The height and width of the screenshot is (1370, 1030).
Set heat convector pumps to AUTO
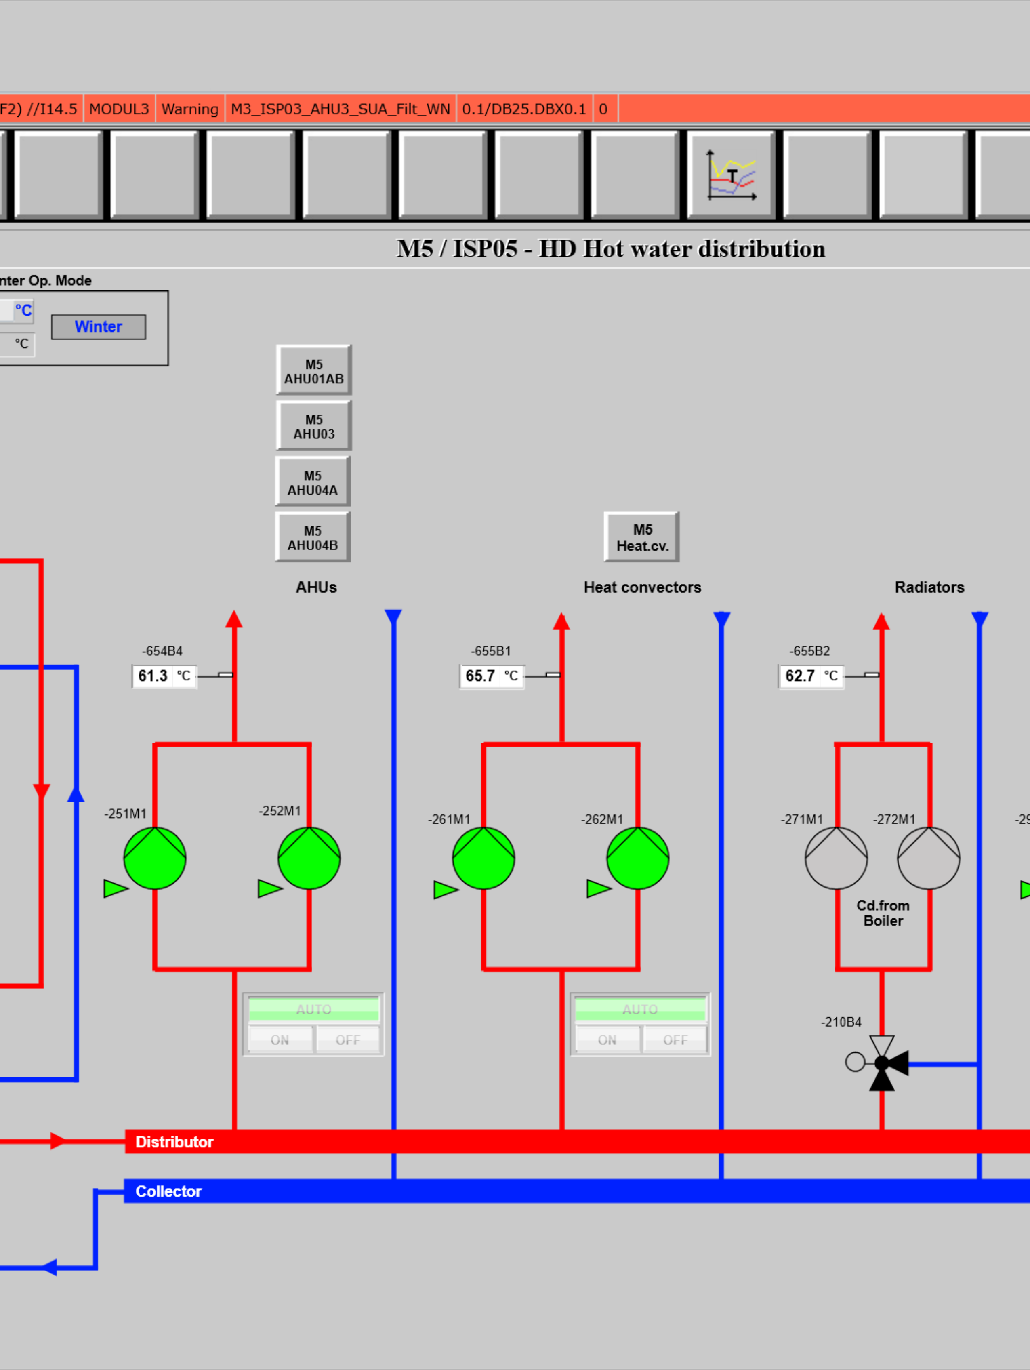point(640,1009)
